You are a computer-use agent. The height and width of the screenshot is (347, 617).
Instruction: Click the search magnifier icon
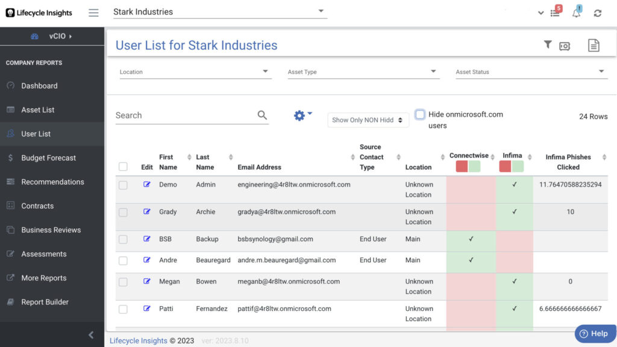tap(262, 115)
